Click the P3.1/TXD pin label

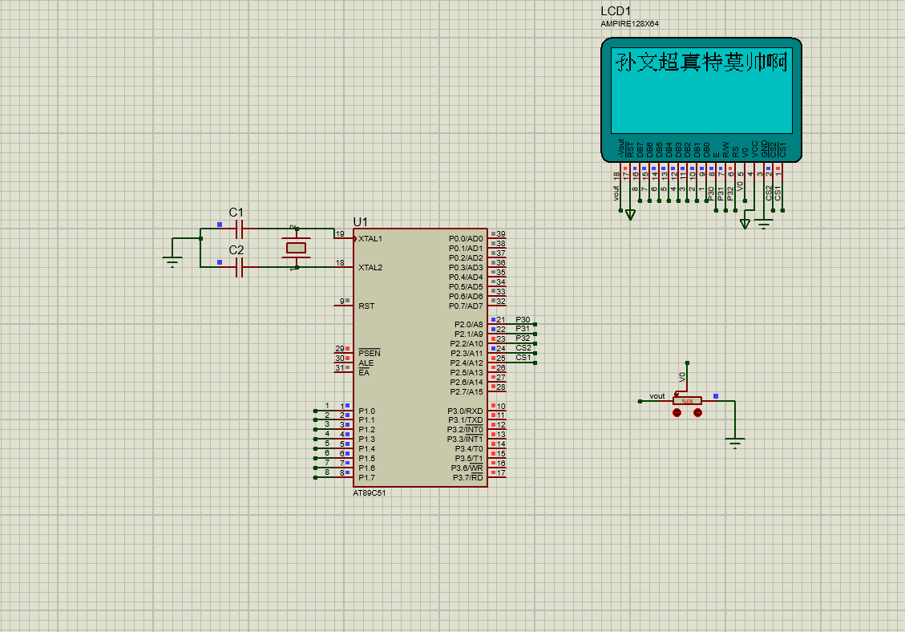(465, 420)
